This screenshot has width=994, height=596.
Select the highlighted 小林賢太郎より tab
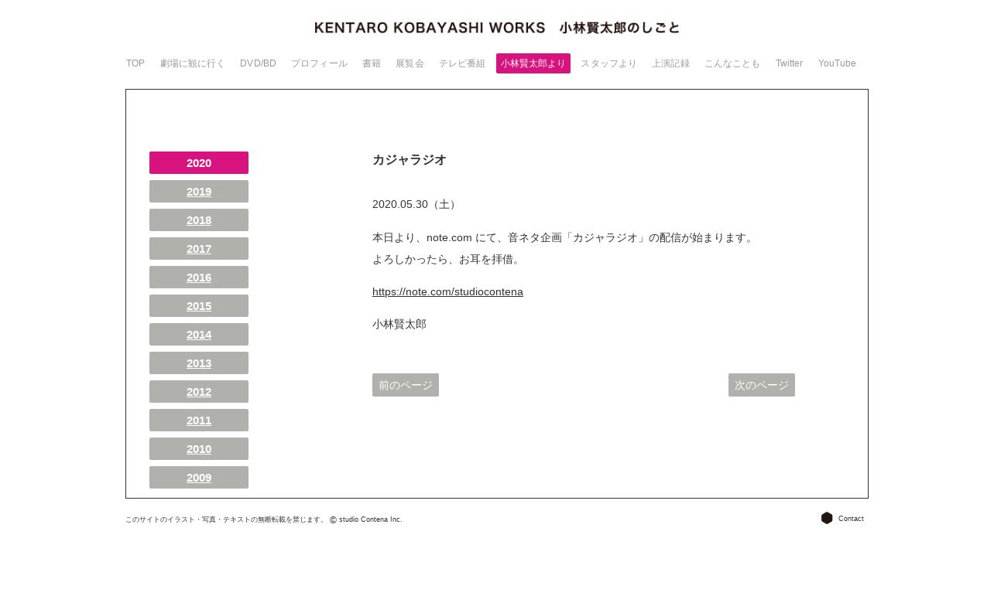click(x=533, y=63)
